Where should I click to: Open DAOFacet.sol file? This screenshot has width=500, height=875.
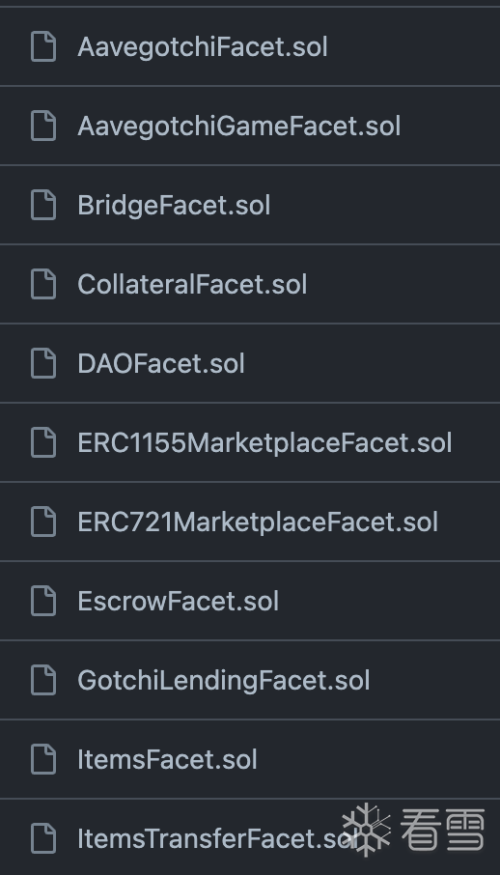[x=161, y=364]
